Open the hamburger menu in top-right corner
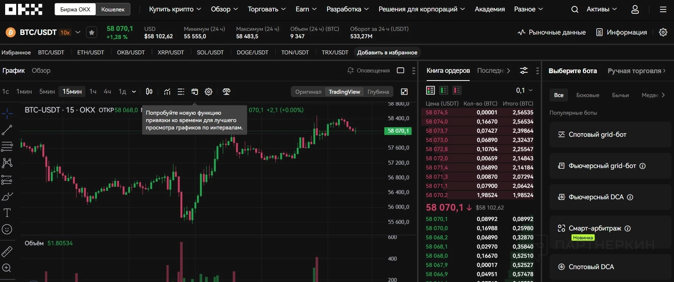This screenshot has width=674, height=282. (x=663, y=10)
